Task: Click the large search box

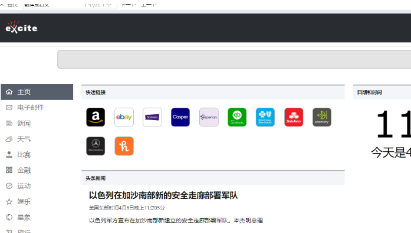Action: coord(234,59)
